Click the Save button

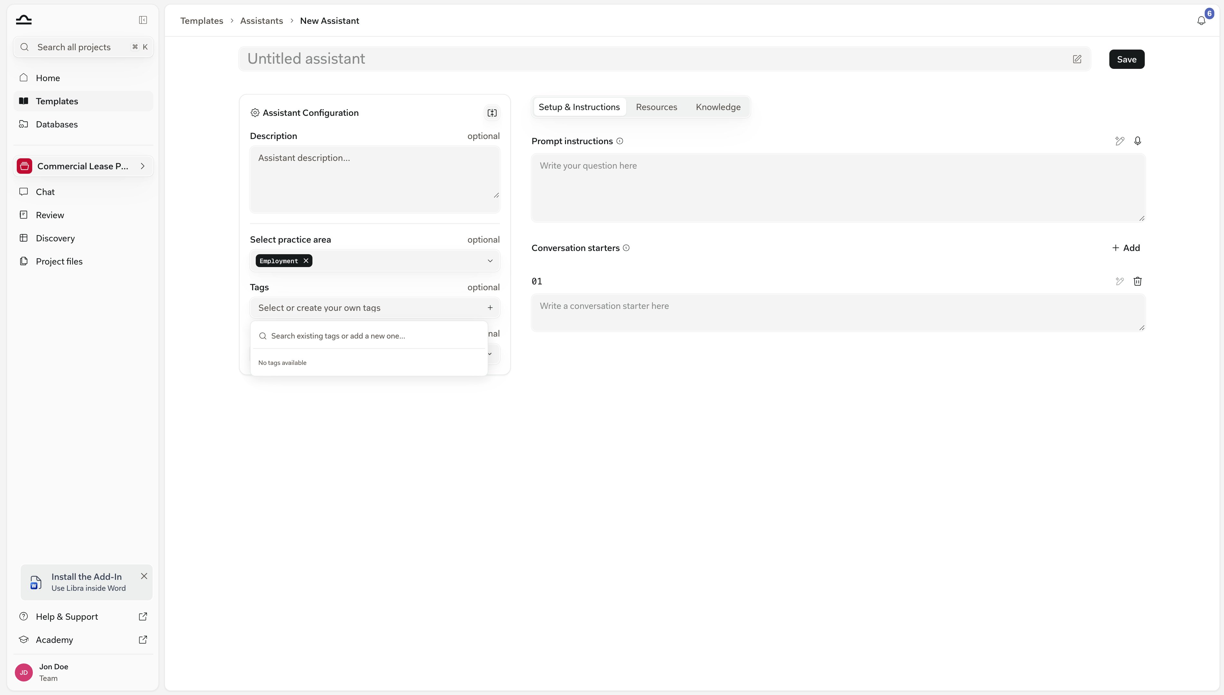(x=1126, y=59)
